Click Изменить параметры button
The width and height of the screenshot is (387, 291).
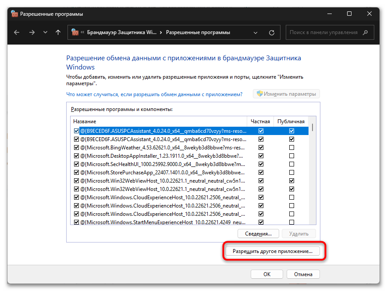click(286, 94)
